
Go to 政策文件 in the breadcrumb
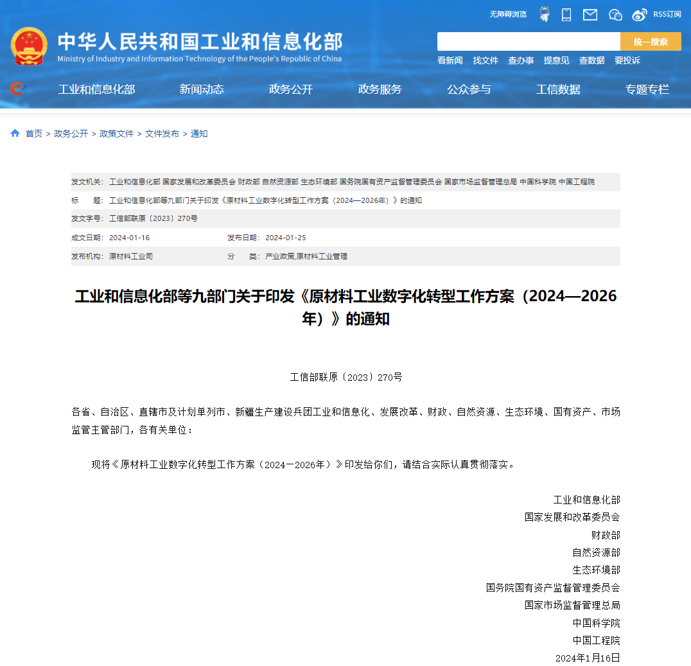[116, 134]
